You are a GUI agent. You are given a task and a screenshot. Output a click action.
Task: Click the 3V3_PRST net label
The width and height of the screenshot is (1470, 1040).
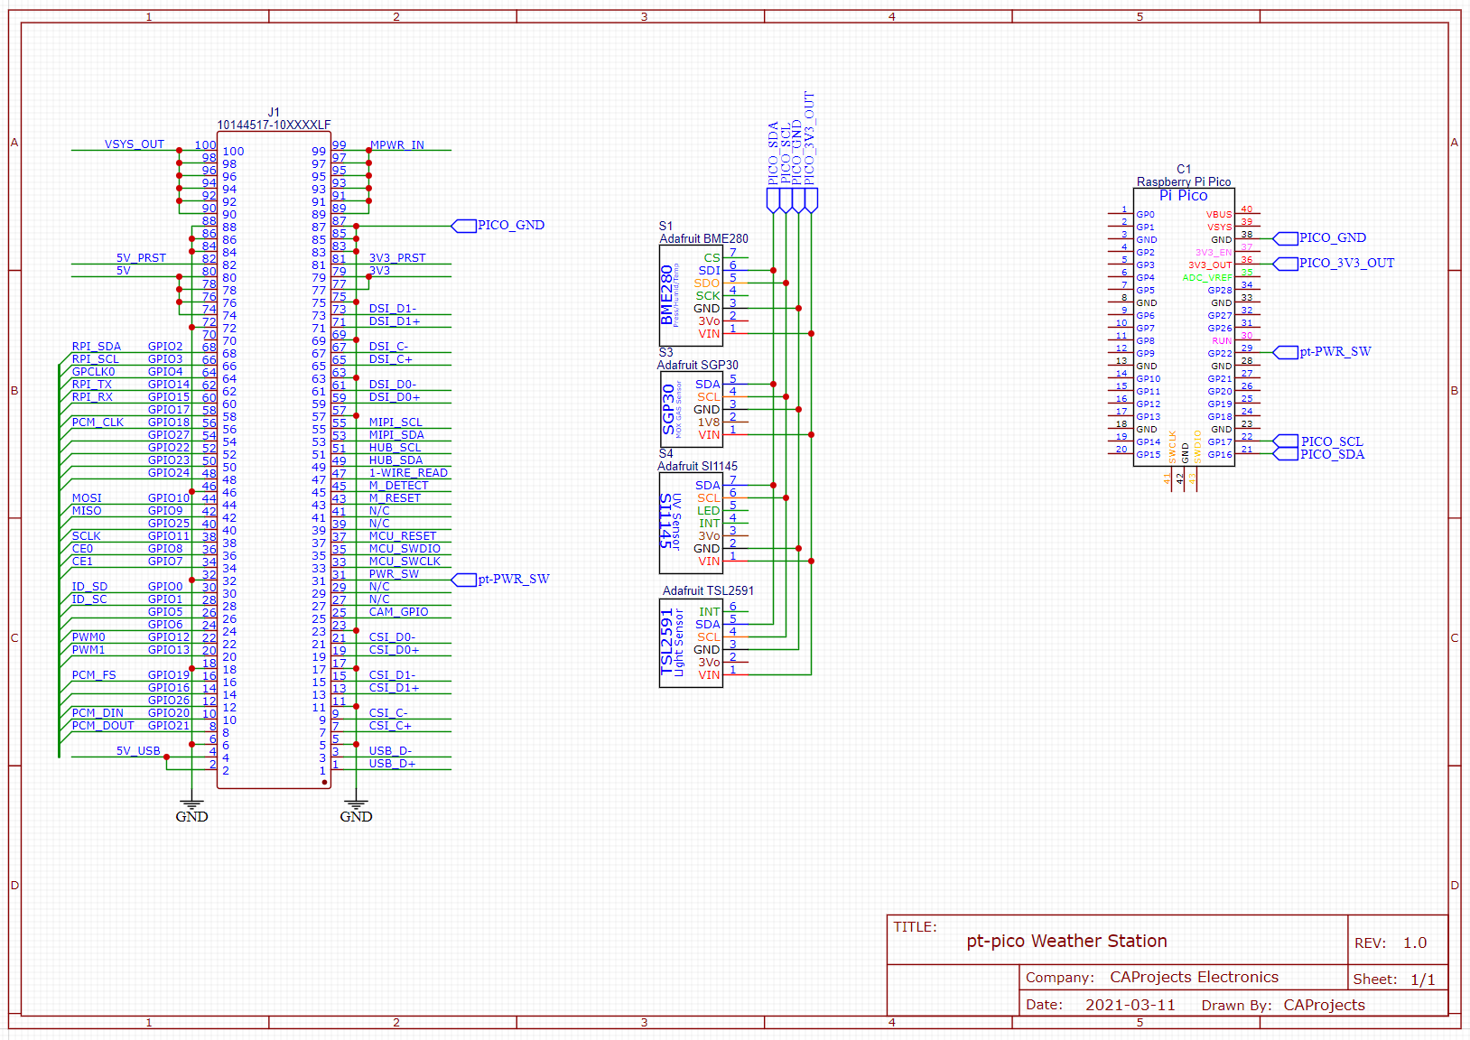point(396,258)
